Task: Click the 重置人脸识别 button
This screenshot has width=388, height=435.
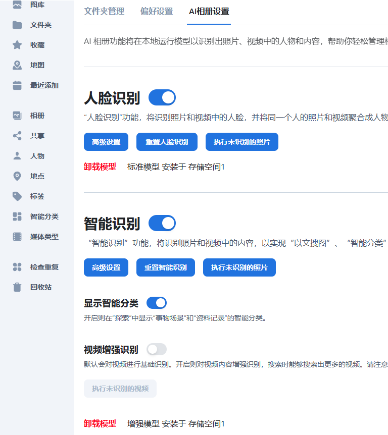Action: [167, 142]
